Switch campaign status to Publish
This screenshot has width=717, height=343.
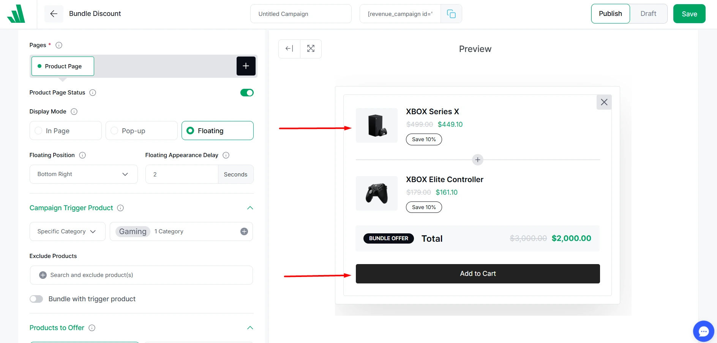point(610,14)
